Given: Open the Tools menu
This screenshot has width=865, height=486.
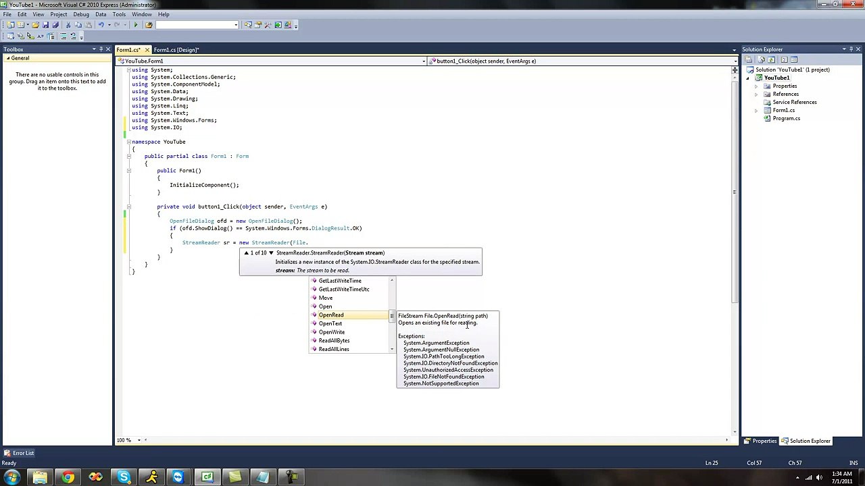Looking at the screenshot, I should click(119, 14).
